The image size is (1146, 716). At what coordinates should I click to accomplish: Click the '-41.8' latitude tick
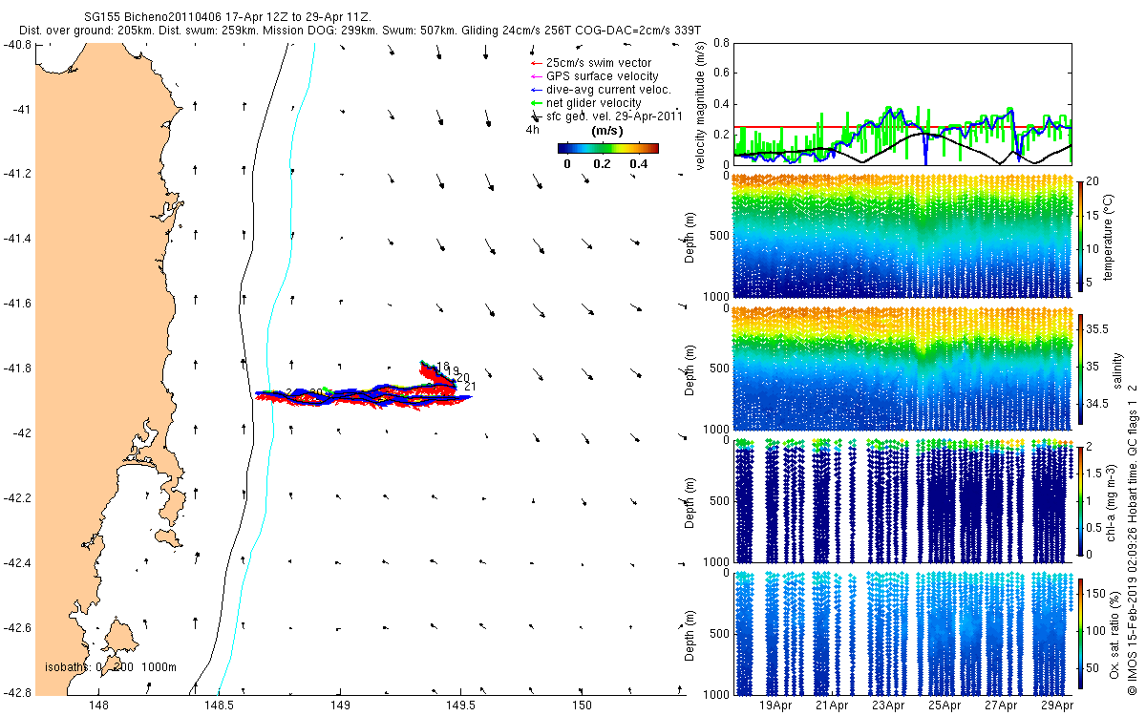coord(17,369)
